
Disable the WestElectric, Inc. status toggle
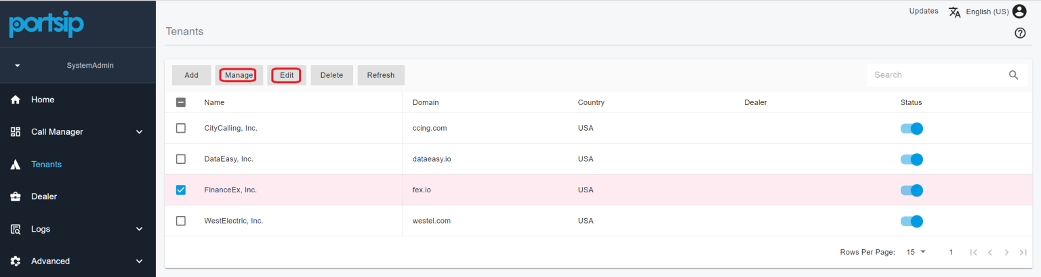point(912,221)
